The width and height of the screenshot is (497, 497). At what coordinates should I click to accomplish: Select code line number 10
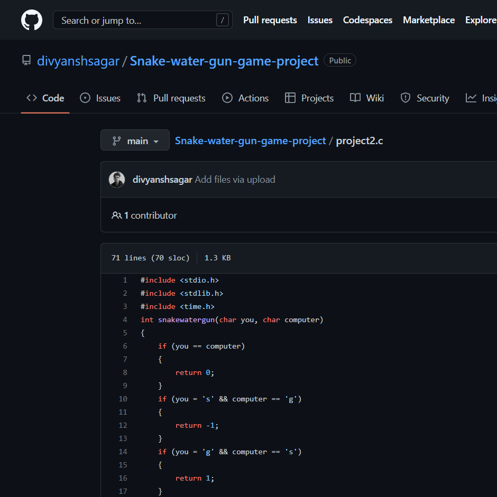(x=123, y=399)
